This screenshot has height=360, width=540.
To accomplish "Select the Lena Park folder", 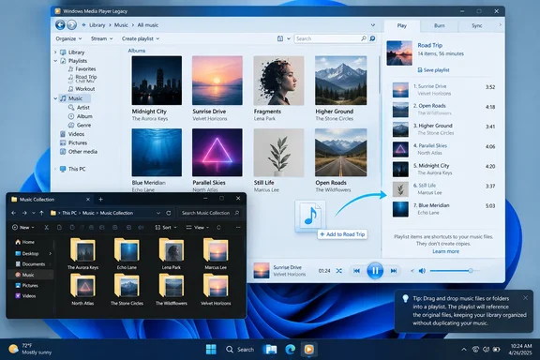I will pos(172,255).
